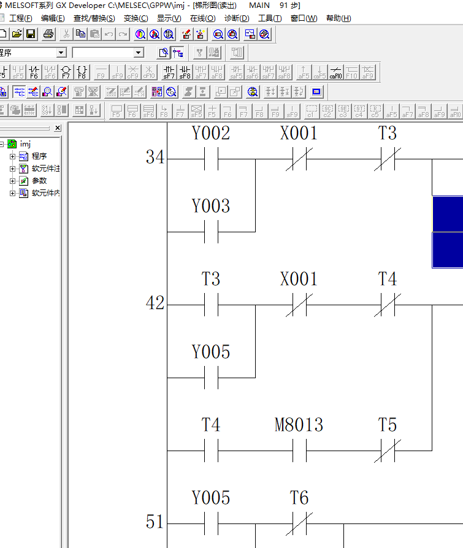The width and height of the screenshot is (463, 548).
Task: Click the aF7 rising pulse parallel button
Action: click(201, 72)
